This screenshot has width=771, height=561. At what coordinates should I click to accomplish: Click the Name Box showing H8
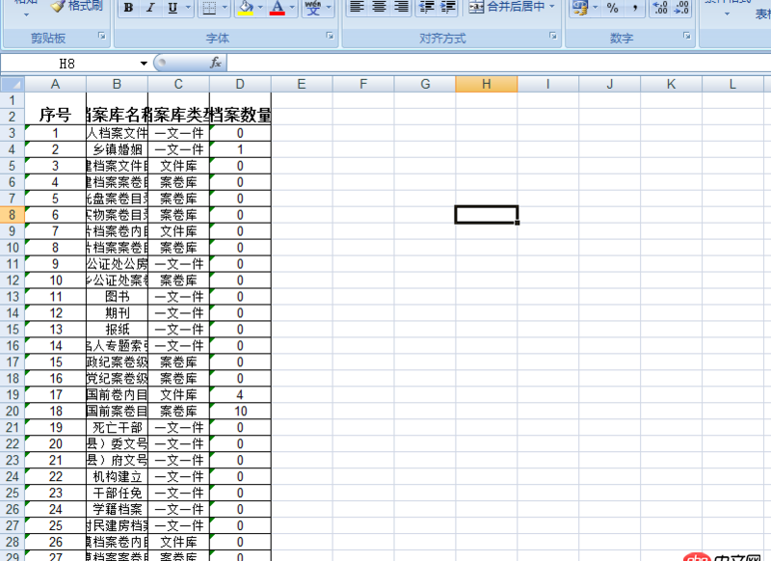tap(67, 64)
